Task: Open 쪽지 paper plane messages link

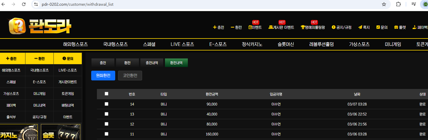Action: [364, 27]
